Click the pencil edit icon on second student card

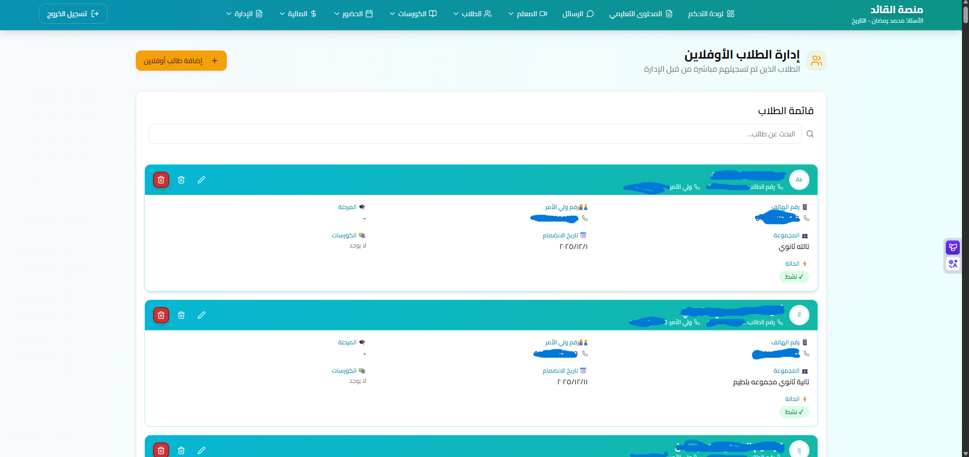[201, 315]
